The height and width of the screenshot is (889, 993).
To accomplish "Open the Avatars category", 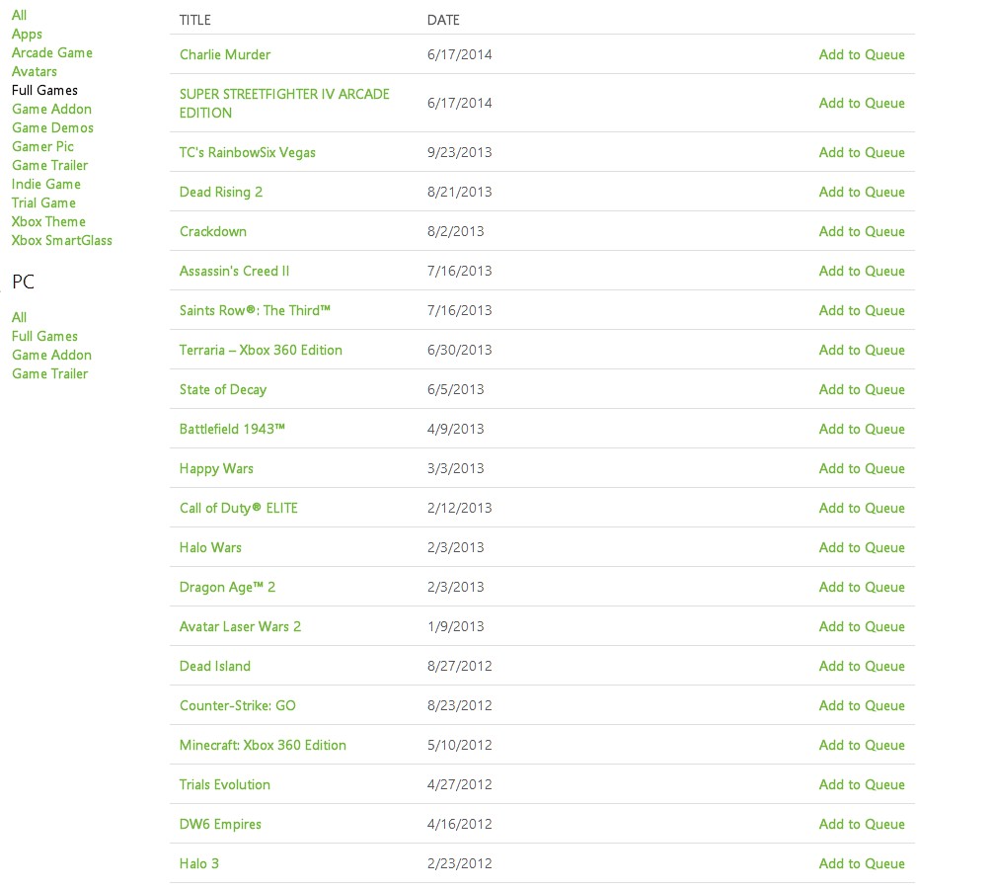I will 35,71.
